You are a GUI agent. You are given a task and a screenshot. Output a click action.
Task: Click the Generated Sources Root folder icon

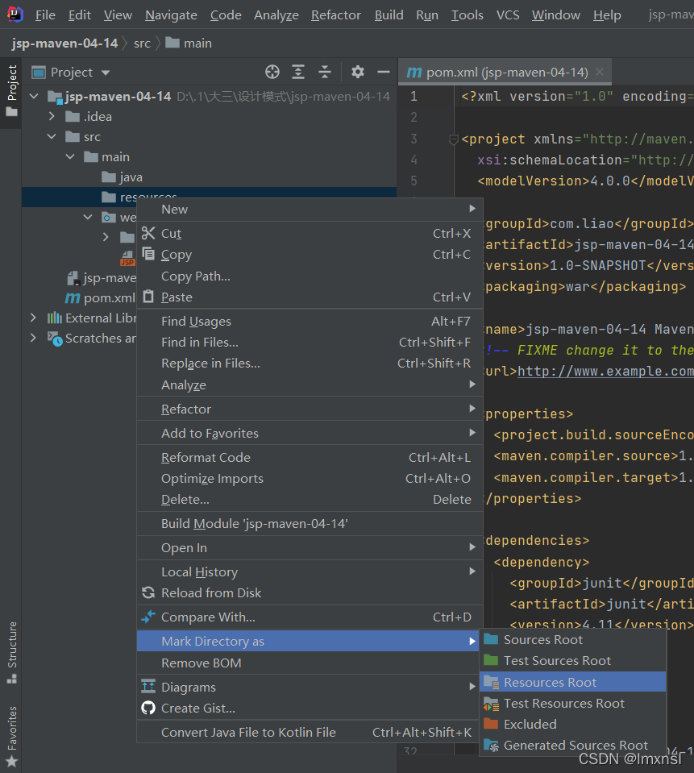click(x=491, y=745)
